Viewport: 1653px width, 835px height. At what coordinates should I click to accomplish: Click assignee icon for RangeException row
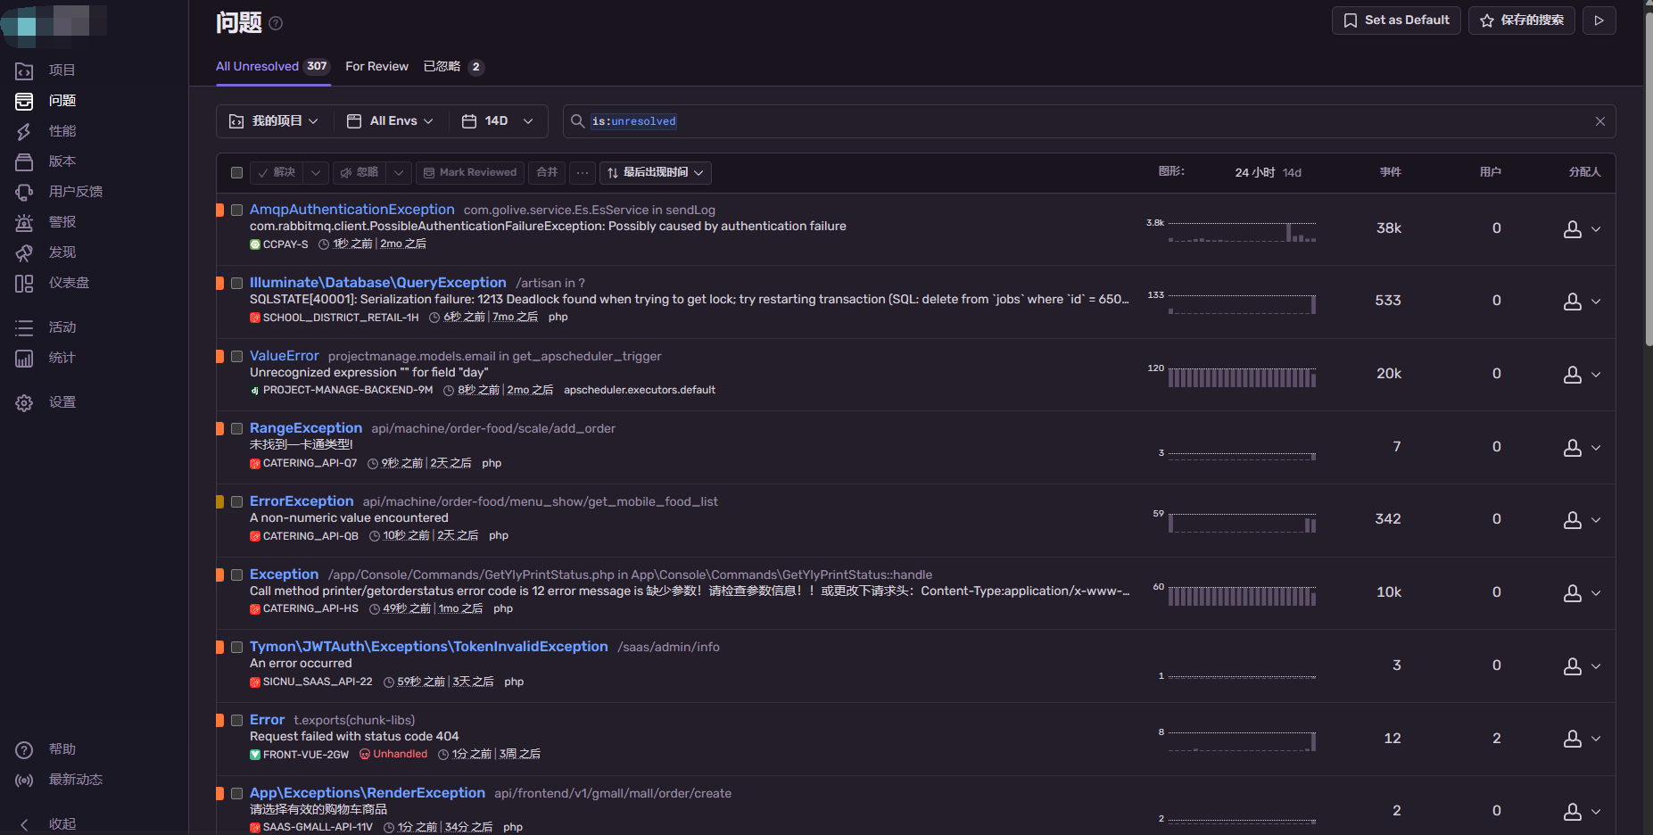(x=1573, y=448)
